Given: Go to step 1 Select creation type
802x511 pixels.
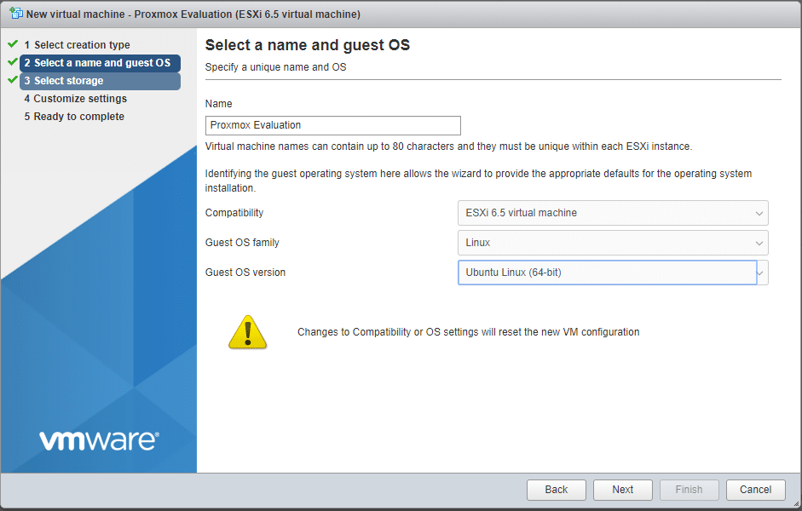Looking at the screenshot, I should coord(77,45).
